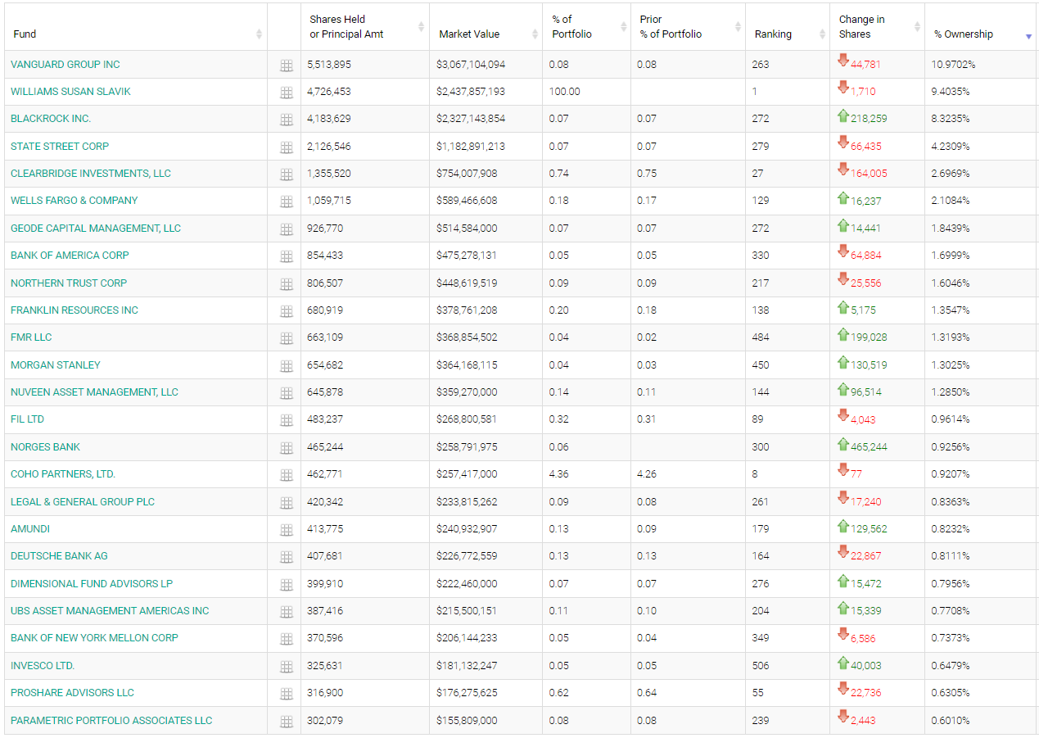Click grid icon in Franklin Resources row
Screen dimensions: 1039x738
pos(286,311)
